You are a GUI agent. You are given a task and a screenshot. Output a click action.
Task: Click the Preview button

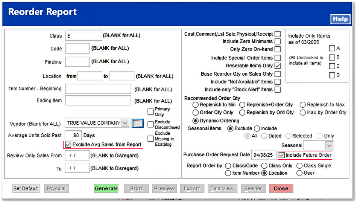164,188
